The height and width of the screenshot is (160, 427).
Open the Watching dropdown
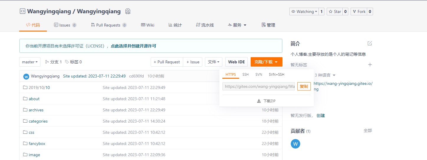pos(304,12)
